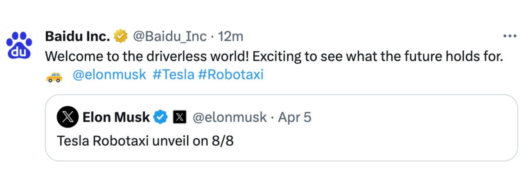
Task: Click the X affiliation badge
Action: coord(179,117)
